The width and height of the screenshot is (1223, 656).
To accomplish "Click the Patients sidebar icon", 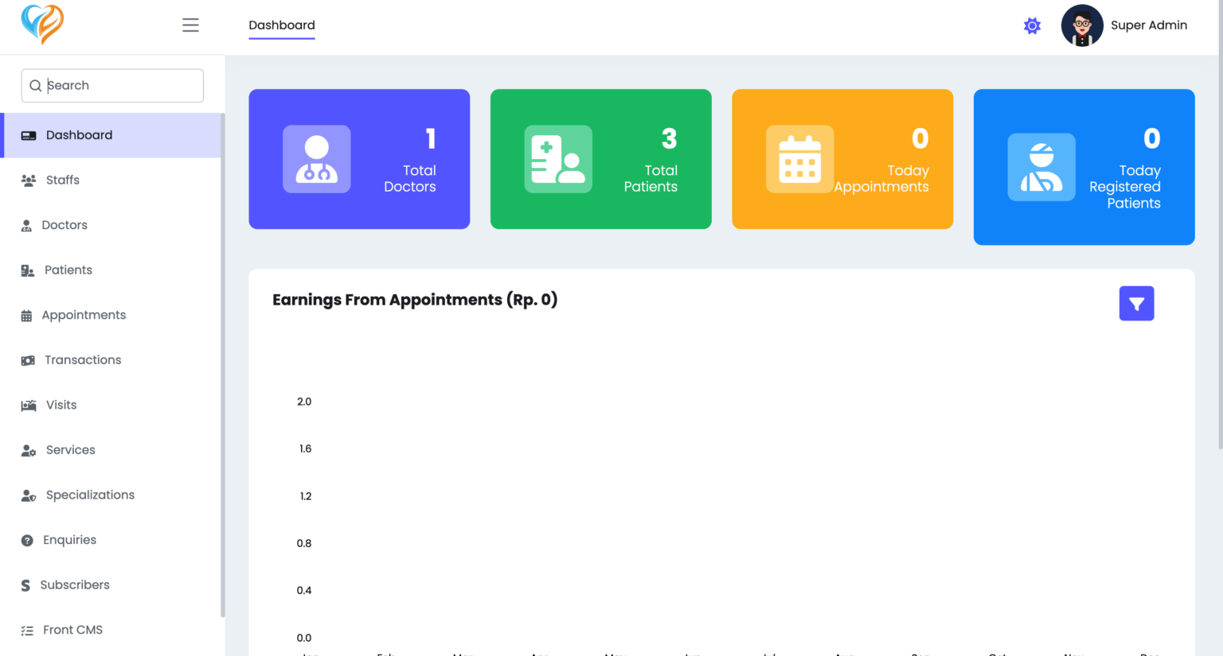I will click(29, 270).
